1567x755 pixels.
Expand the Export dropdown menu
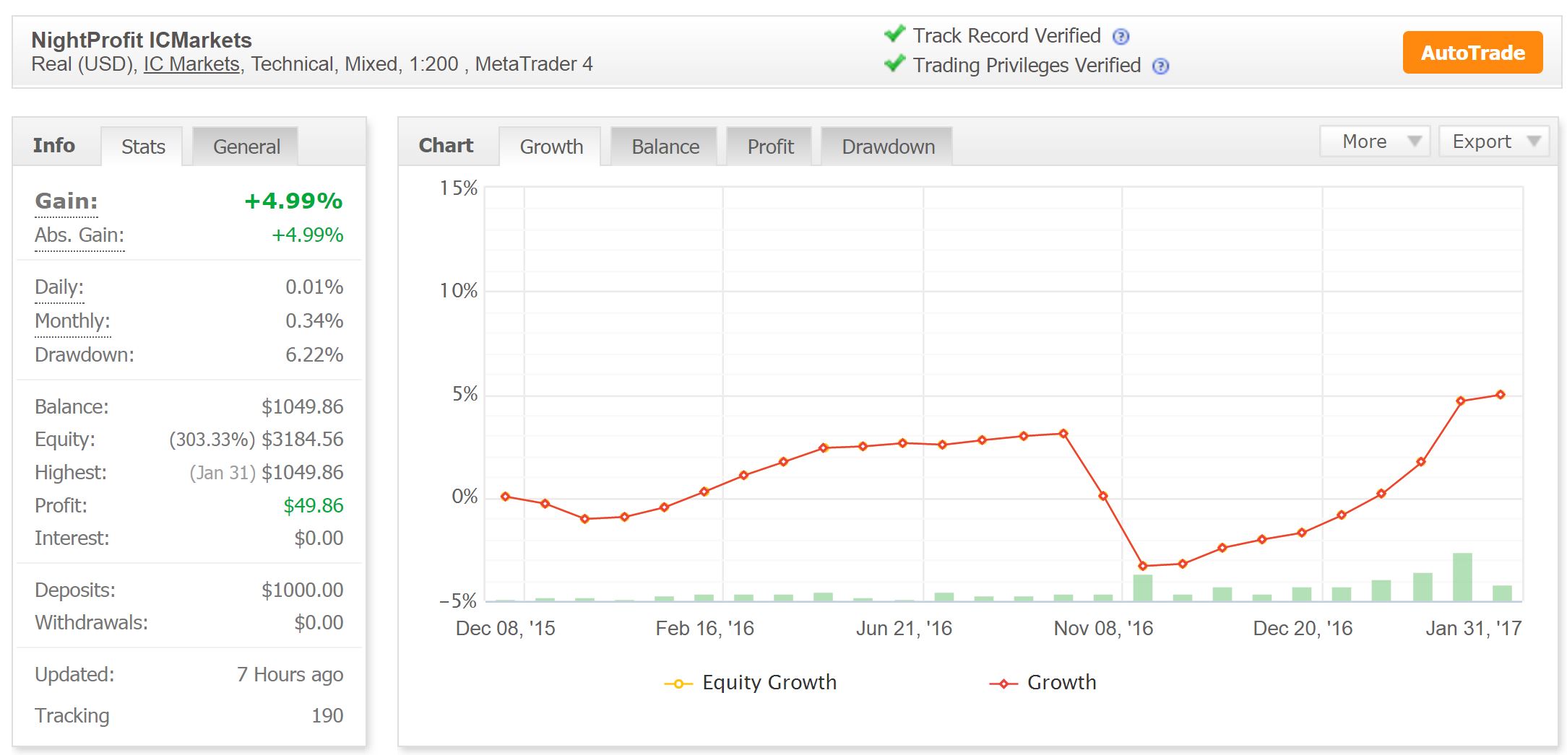click(x=1493, y=141)
